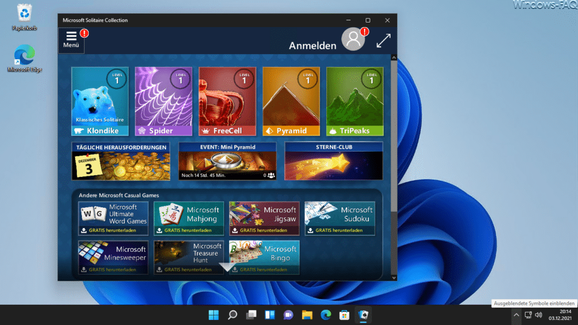Screen dimensions: 578x325
Task: Download Microsoft Bingo
Action: pos(264,257)
